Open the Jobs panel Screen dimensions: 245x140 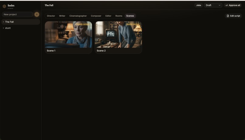[x=198, y=5]
